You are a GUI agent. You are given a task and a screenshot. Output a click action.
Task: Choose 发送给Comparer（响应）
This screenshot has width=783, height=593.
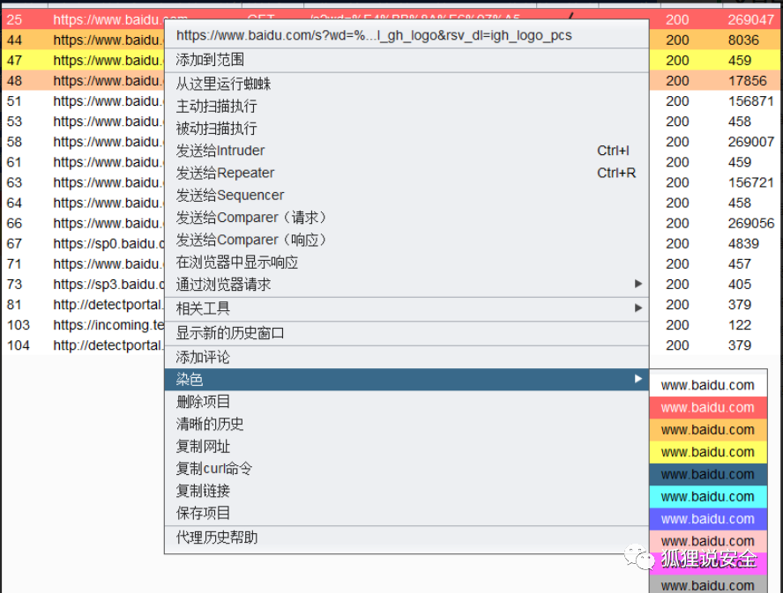406,240
